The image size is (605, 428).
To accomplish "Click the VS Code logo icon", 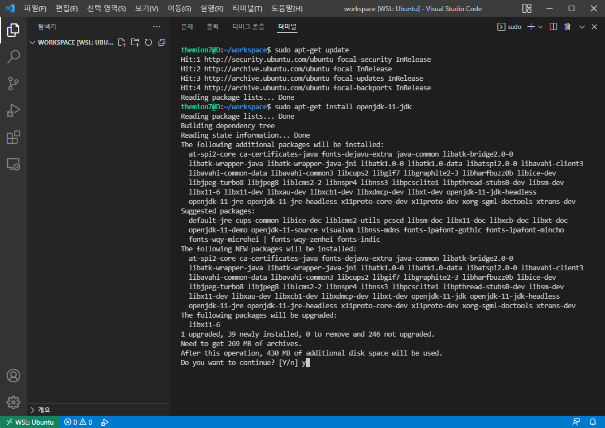I will click(11, 8).
